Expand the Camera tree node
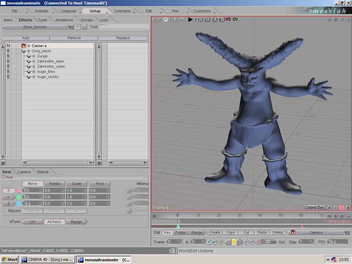352x264 pixels. [29, 46]
